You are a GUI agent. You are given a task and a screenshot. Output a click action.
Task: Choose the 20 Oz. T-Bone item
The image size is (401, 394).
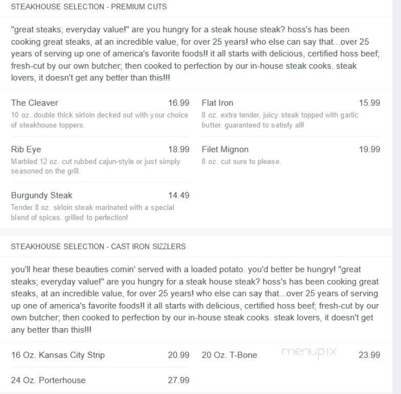pyautogui.click(x=229, y=355)
